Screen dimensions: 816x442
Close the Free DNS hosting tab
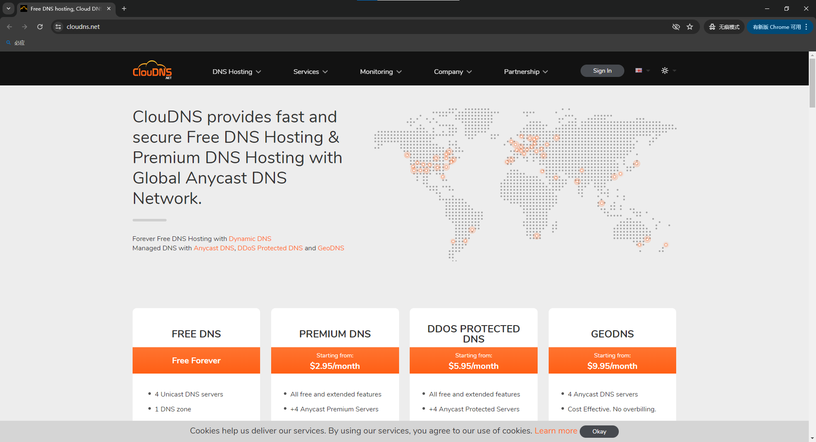[109, 8]
